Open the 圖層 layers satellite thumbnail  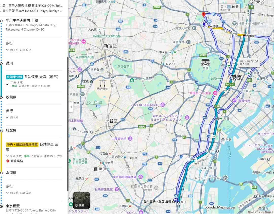coord(81,200)
